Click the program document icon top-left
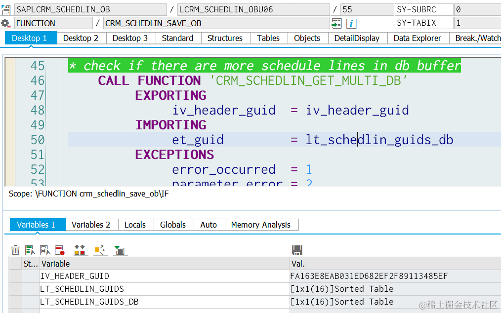 click(x=6, y=9)
